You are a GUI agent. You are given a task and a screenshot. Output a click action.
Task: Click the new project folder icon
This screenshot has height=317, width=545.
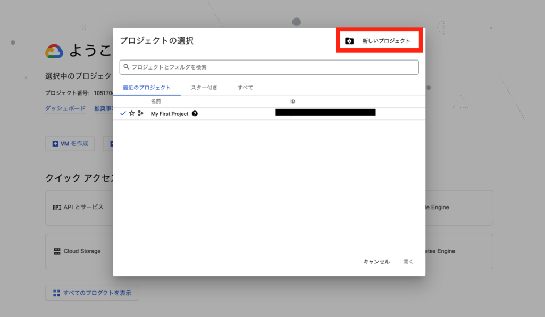348,39
